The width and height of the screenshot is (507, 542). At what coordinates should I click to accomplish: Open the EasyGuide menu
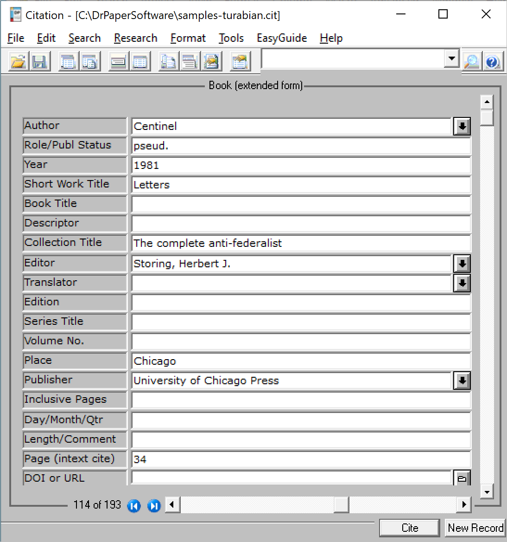click(x=282, y=38)
